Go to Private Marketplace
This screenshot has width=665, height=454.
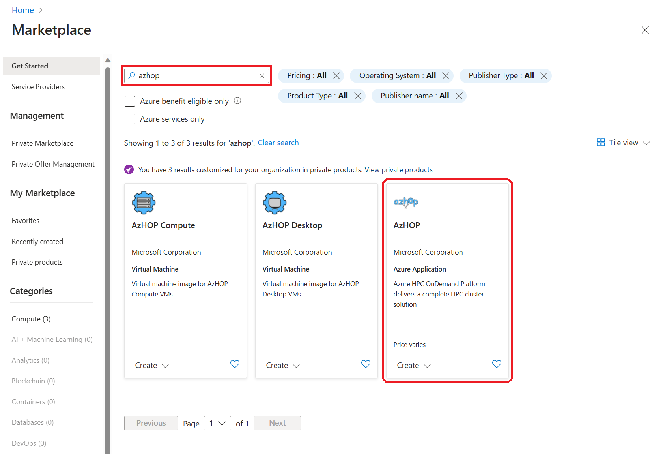tap(43, 143)
